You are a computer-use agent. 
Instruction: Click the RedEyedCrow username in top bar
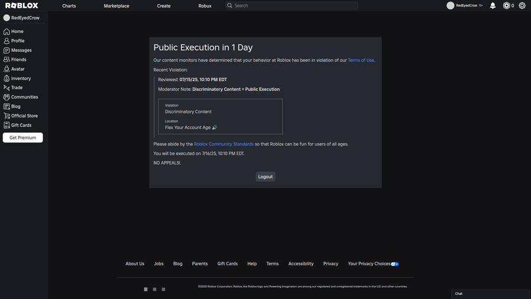tap(466, 5)
